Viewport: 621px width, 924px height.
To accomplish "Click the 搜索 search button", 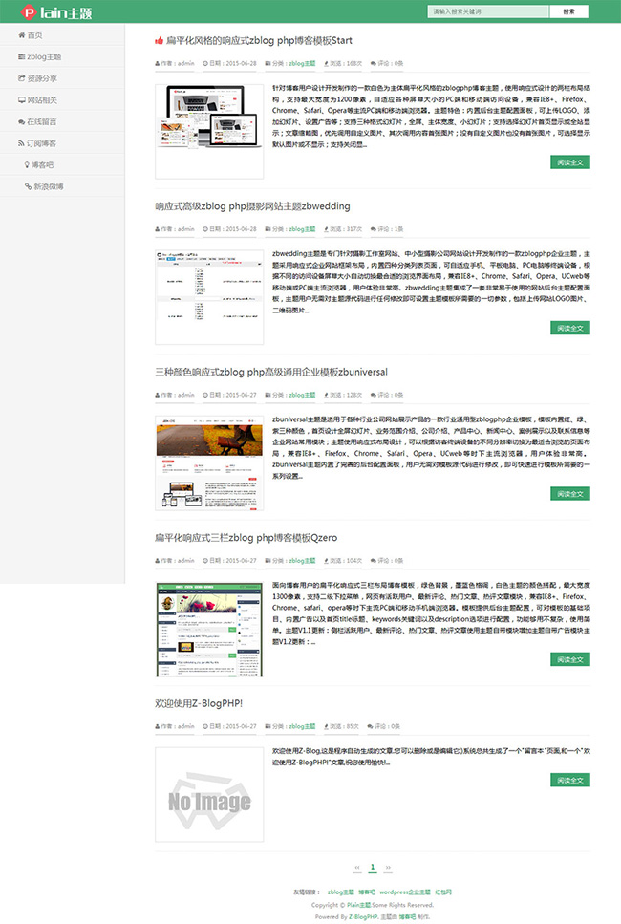I will [568, 11].
